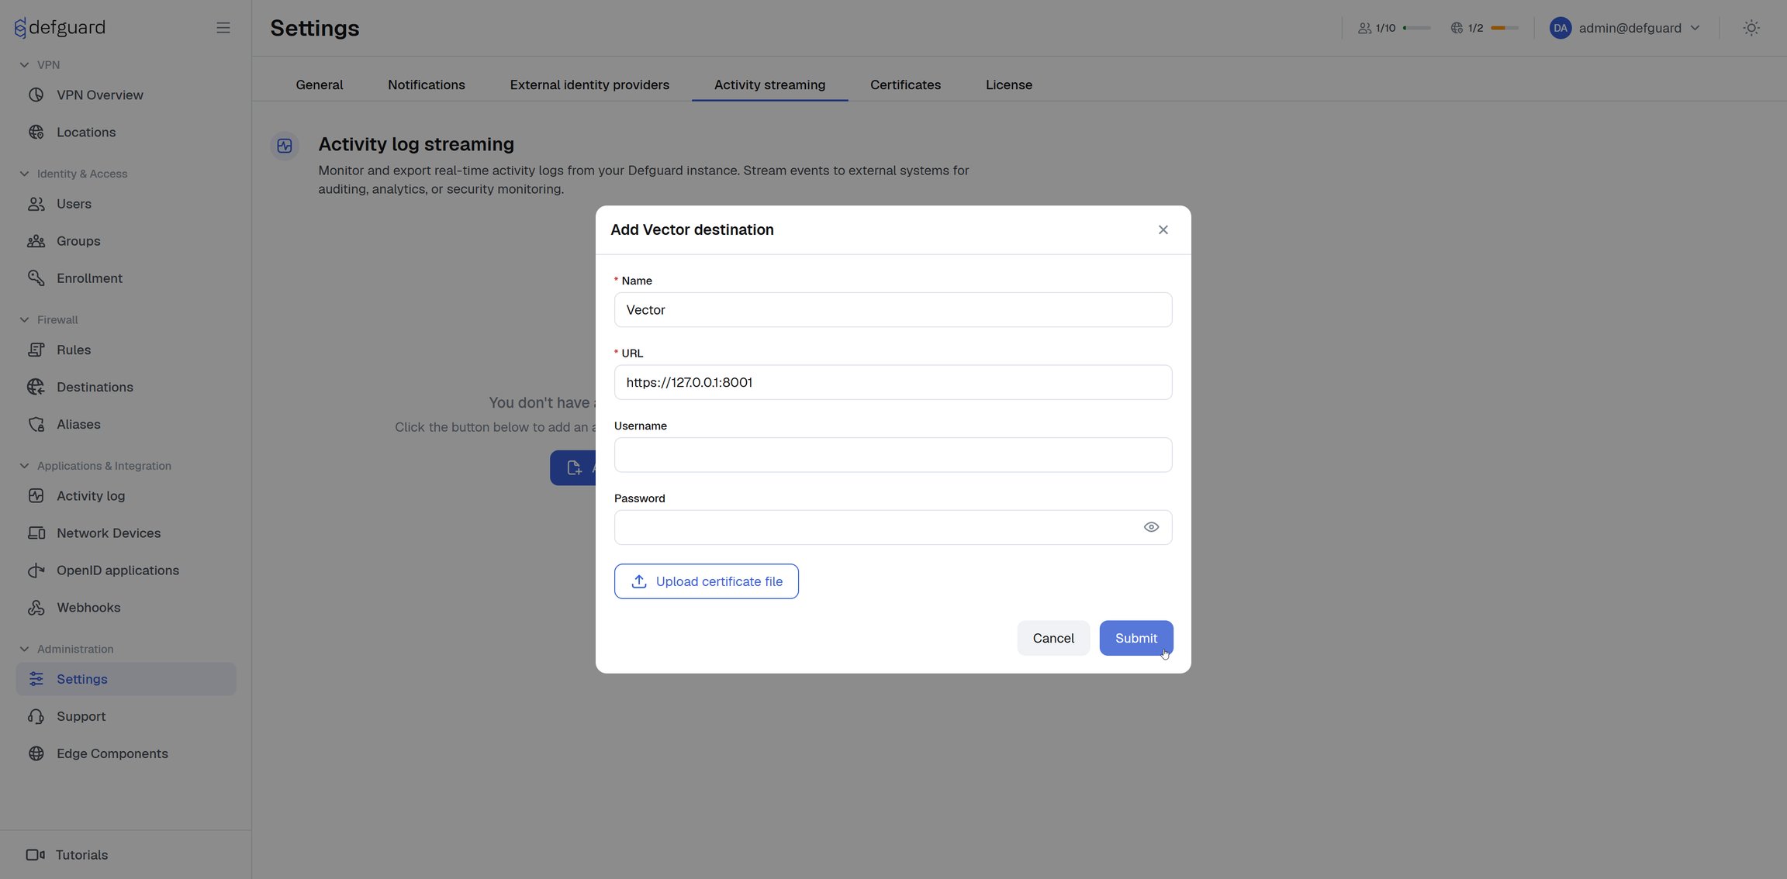This screenshot has height=879, width=1787.
Task: Switch to the Certificates tab
Action: [905, 84]
